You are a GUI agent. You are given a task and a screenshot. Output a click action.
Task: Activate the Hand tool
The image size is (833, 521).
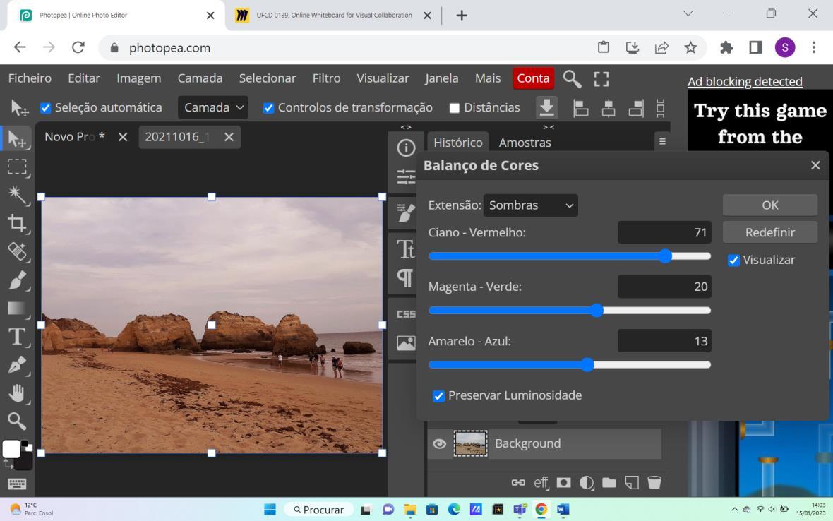click(x=17, y=393)
